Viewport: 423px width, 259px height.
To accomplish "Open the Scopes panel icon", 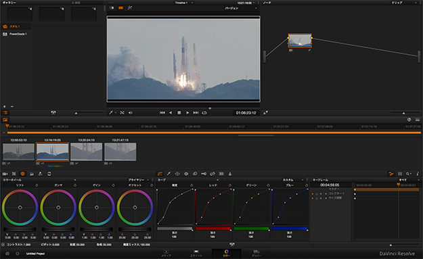I will 400,174.
